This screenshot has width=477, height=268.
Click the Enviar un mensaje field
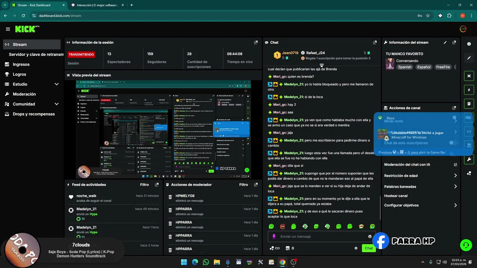click(322, 236)
